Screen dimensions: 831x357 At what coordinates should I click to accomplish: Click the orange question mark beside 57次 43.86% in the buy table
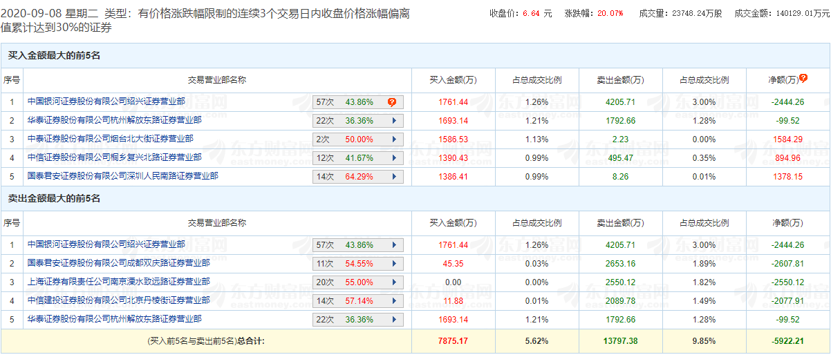(x=392, y=102)
